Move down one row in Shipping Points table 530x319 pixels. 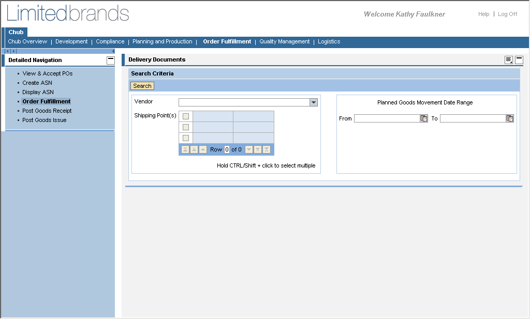pyautogui.click(x=249, y=149)
